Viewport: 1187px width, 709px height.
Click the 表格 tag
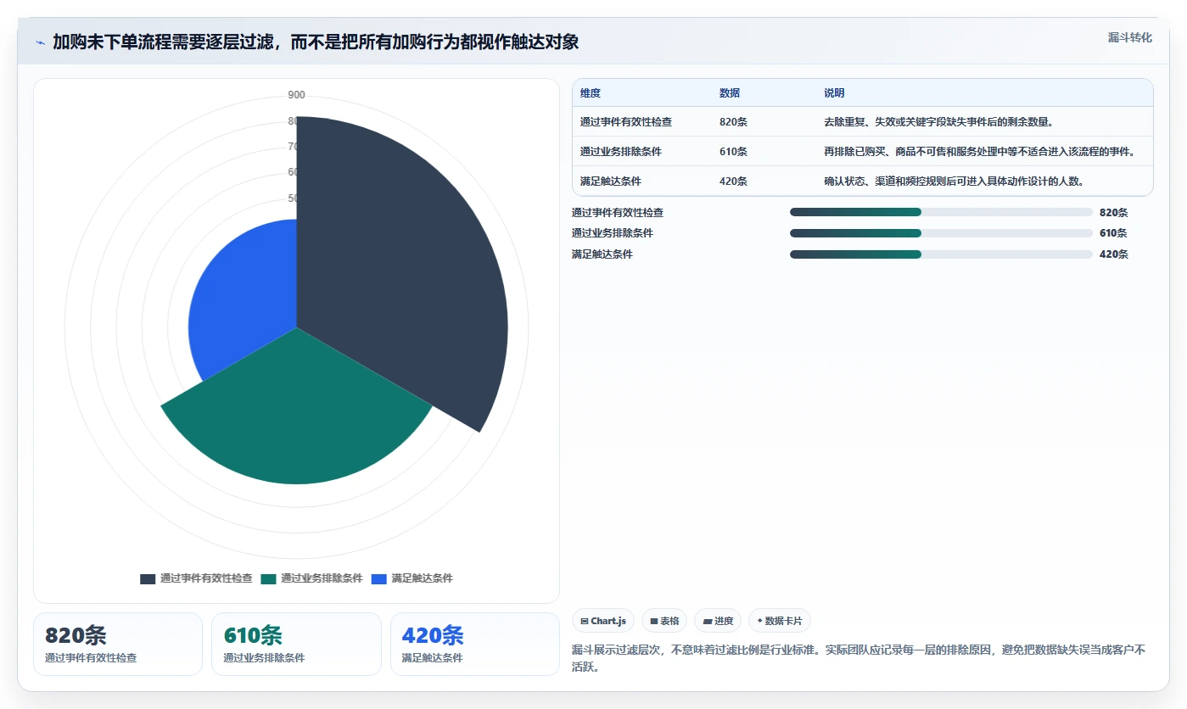coord(664,621)
